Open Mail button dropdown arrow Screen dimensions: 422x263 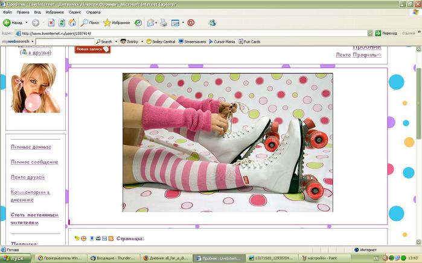[x=156, y=23]
